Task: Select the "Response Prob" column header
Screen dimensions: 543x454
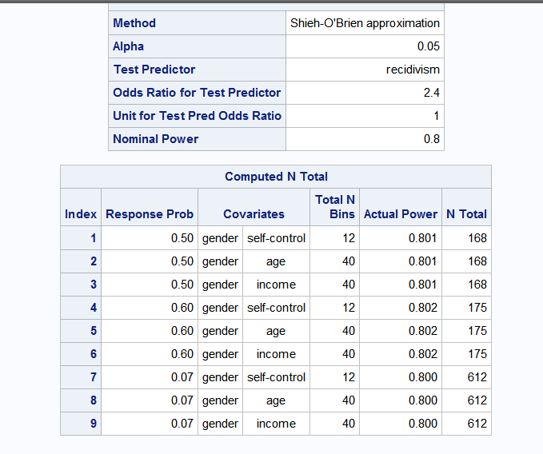Action: tap(150, 214)
